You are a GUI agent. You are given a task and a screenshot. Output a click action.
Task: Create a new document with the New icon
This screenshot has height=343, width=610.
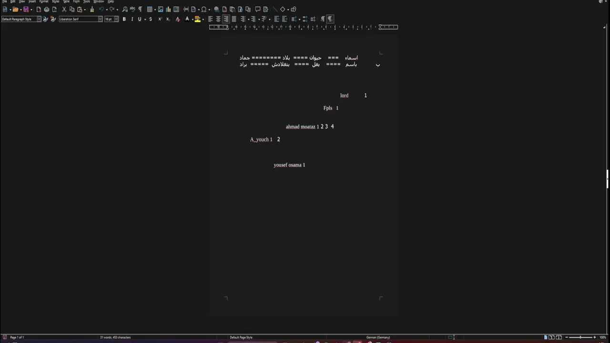5,10
